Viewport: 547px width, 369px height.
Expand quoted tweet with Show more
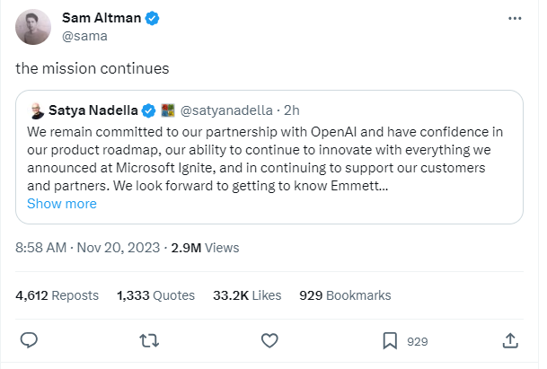[x=62, y=204]
